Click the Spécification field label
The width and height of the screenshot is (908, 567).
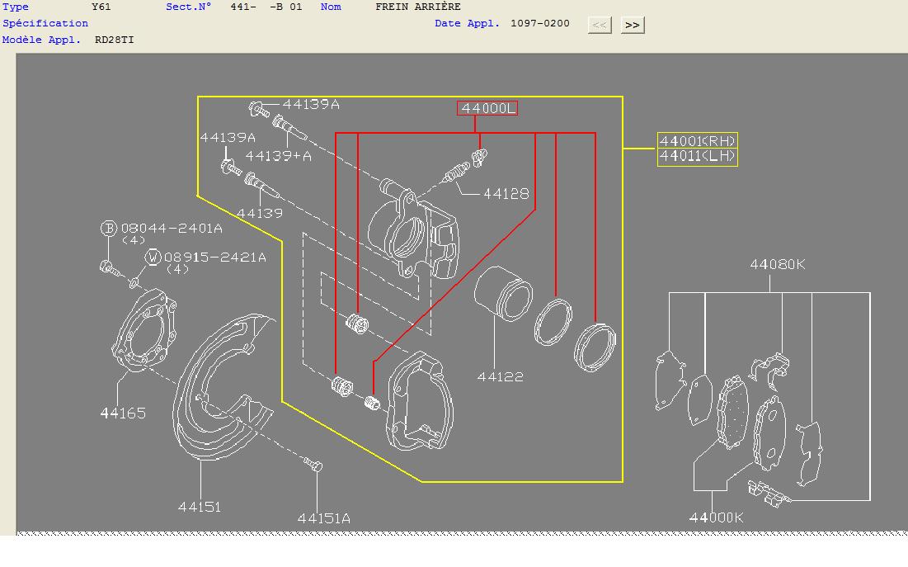click(45, 23)
